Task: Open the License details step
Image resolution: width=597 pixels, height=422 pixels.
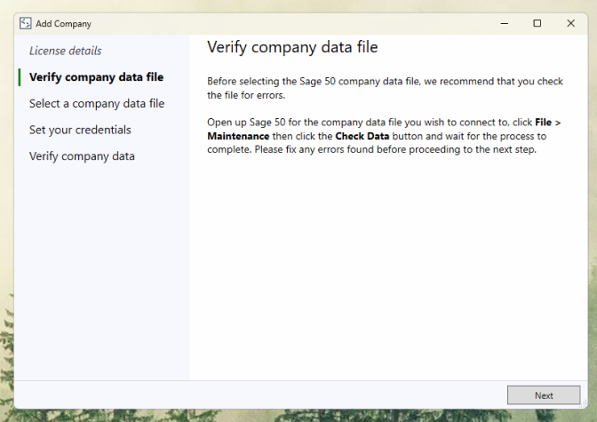Action: 66,51
